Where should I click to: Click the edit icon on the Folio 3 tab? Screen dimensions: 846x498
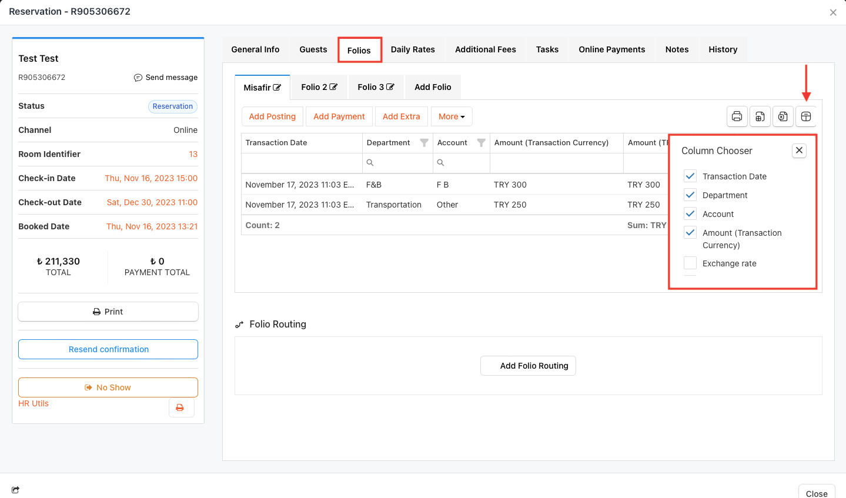tap(390, 87)
